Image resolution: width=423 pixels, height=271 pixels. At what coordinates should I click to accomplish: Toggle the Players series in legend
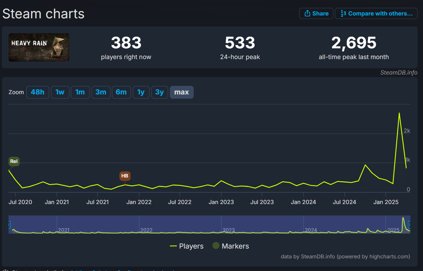[187, 246]
